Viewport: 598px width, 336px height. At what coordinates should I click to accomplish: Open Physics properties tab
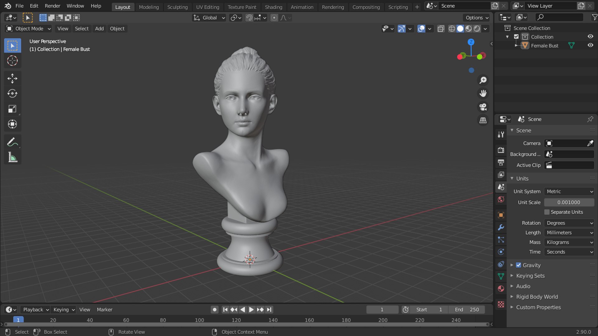tap(501, 252)
